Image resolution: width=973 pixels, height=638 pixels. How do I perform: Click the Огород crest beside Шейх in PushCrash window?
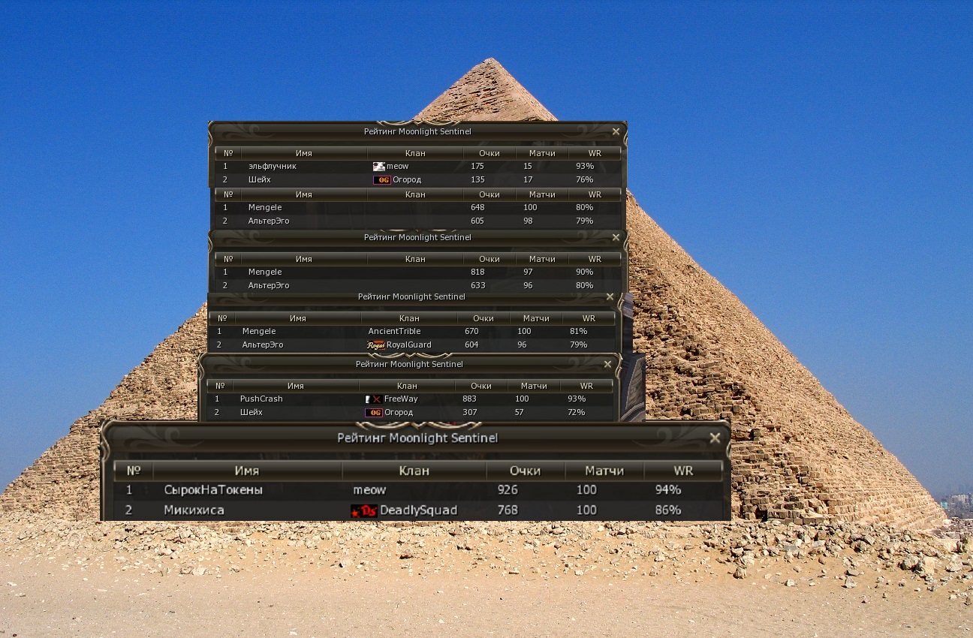tap(373, 412)
